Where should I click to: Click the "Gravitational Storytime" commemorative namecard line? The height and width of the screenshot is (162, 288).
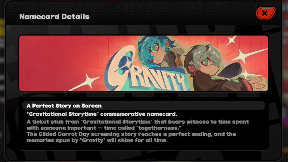click(102, 114)
